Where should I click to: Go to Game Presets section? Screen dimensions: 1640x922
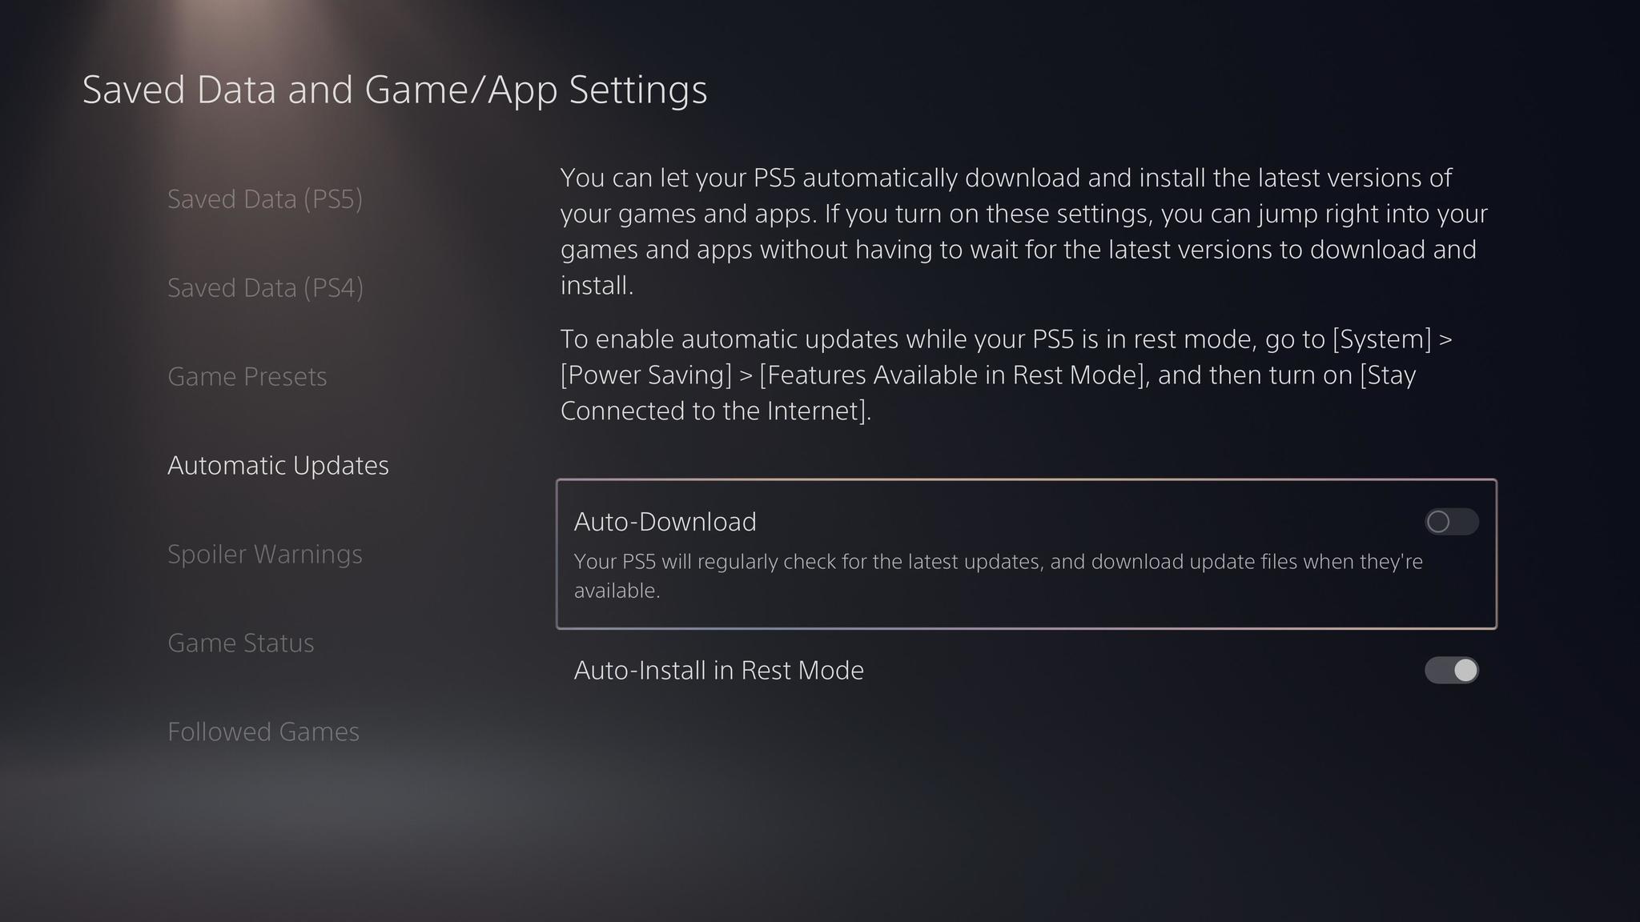(x=247, y=376)
